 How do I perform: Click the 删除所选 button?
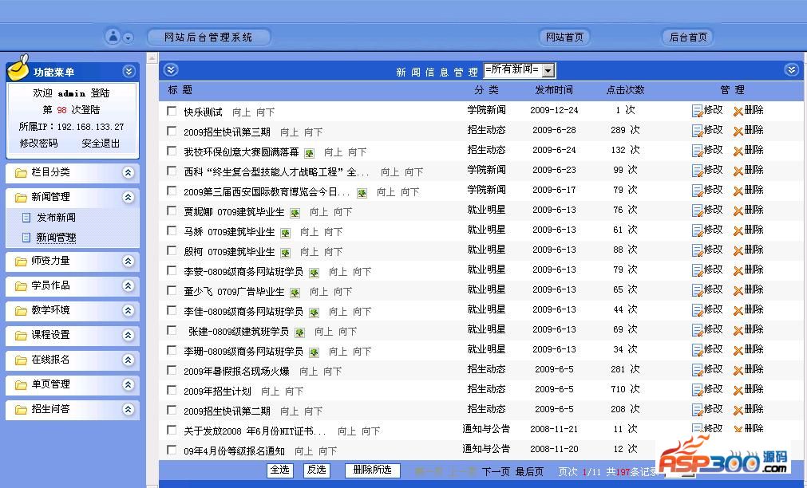372,470
